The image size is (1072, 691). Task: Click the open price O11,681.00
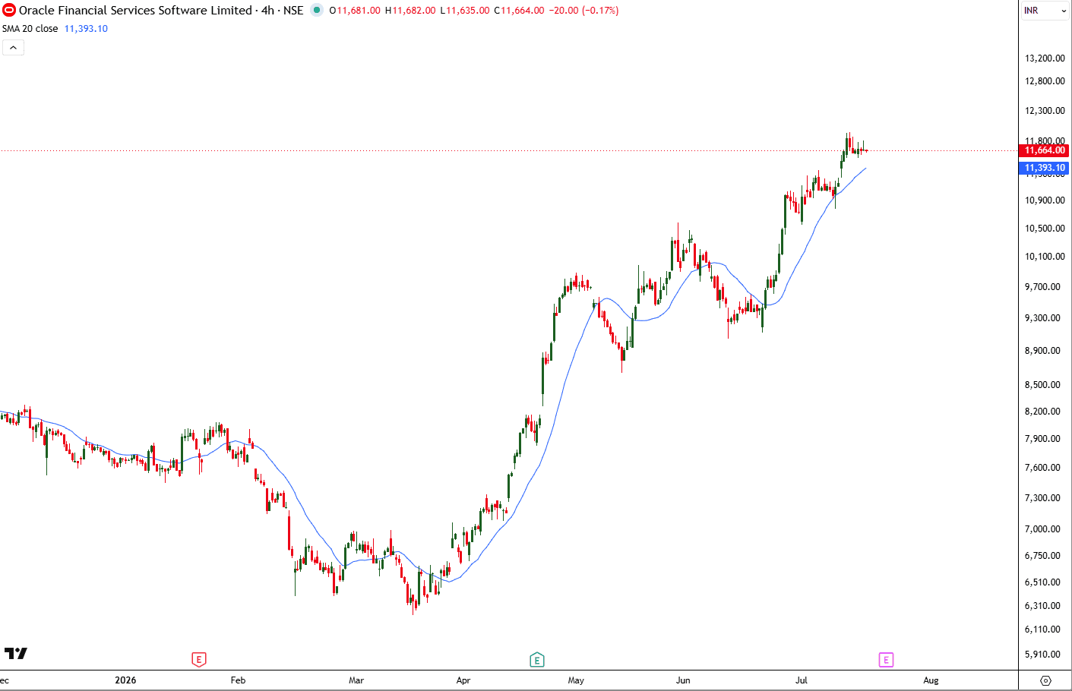click(x=355, y=11)
